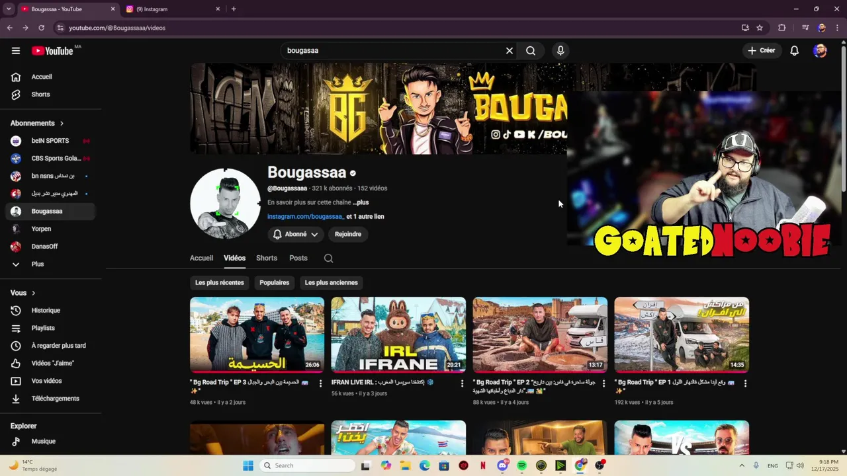Screen dimensions: 847x476
Task: Reload the page with the browser refresh icon
Action: [41, 28]
